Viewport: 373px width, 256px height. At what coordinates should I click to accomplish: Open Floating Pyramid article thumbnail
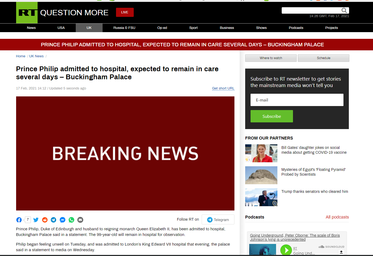click(261, 175)
